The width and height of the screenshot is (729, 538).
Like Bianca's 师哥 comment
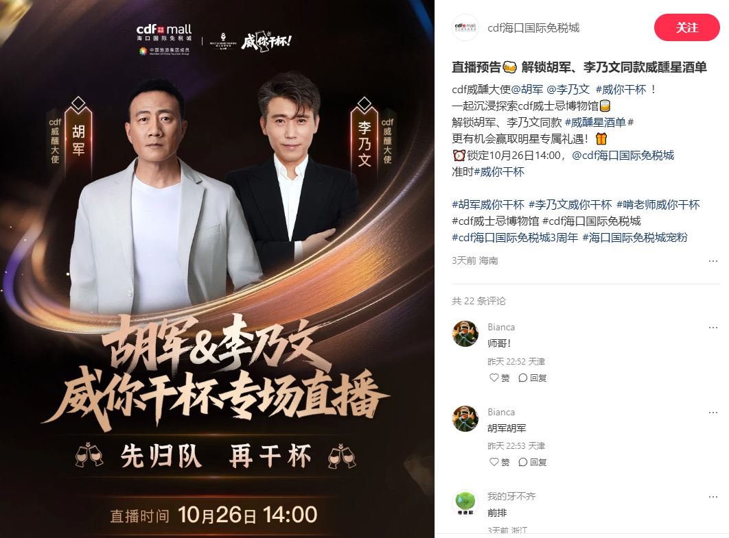click(x=499, y=378)
